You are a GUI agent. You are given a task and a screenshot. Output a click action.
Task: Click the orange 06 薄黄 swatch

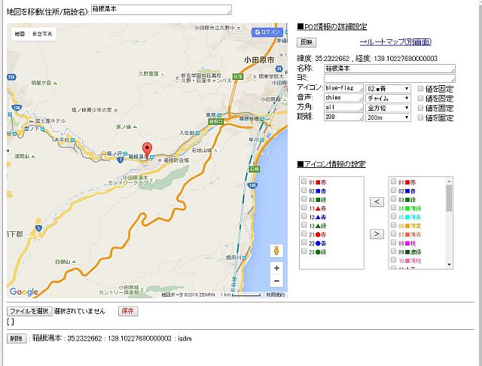click(407, 226)
